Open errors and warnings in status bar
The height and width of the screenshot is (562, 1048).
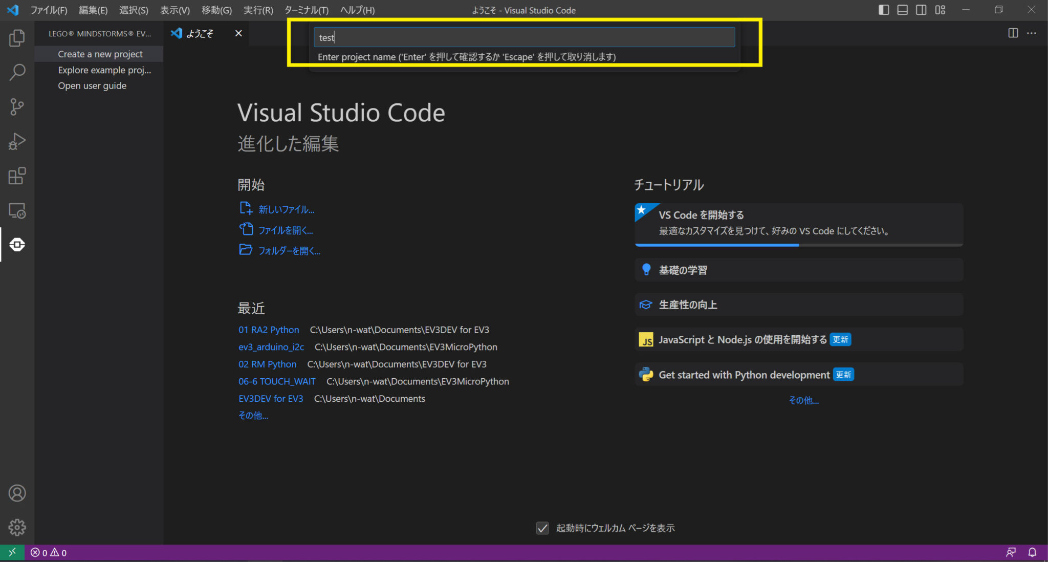click(x=49, y=553)
